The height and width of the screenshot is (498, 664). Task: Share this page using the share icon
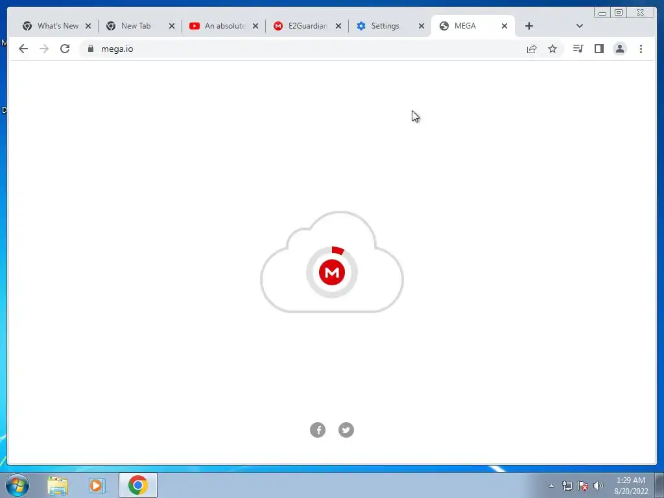click(532, 49)
